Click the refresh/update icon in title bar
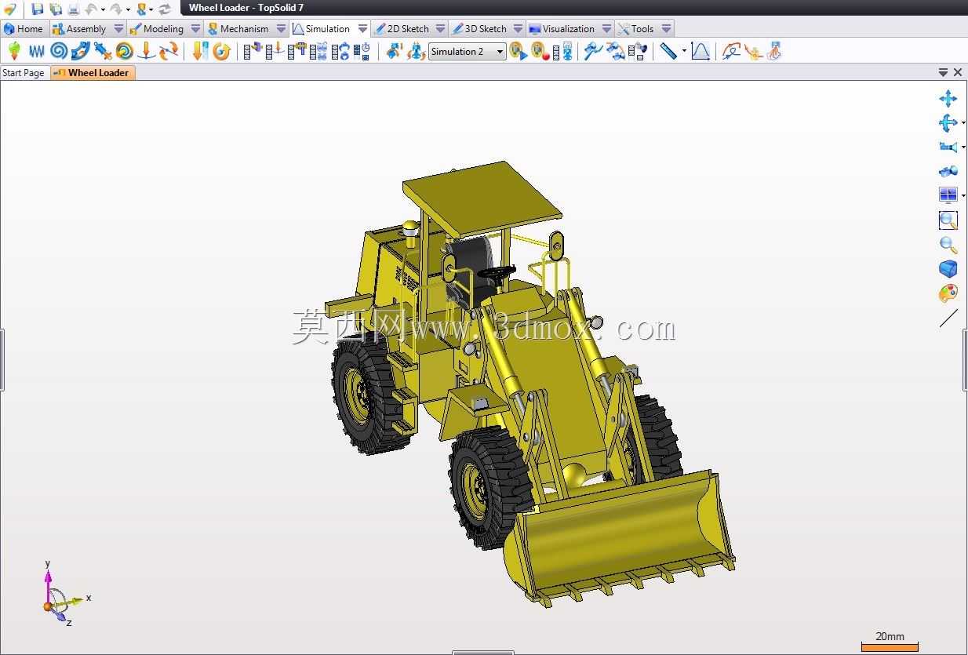 point(165,9)
